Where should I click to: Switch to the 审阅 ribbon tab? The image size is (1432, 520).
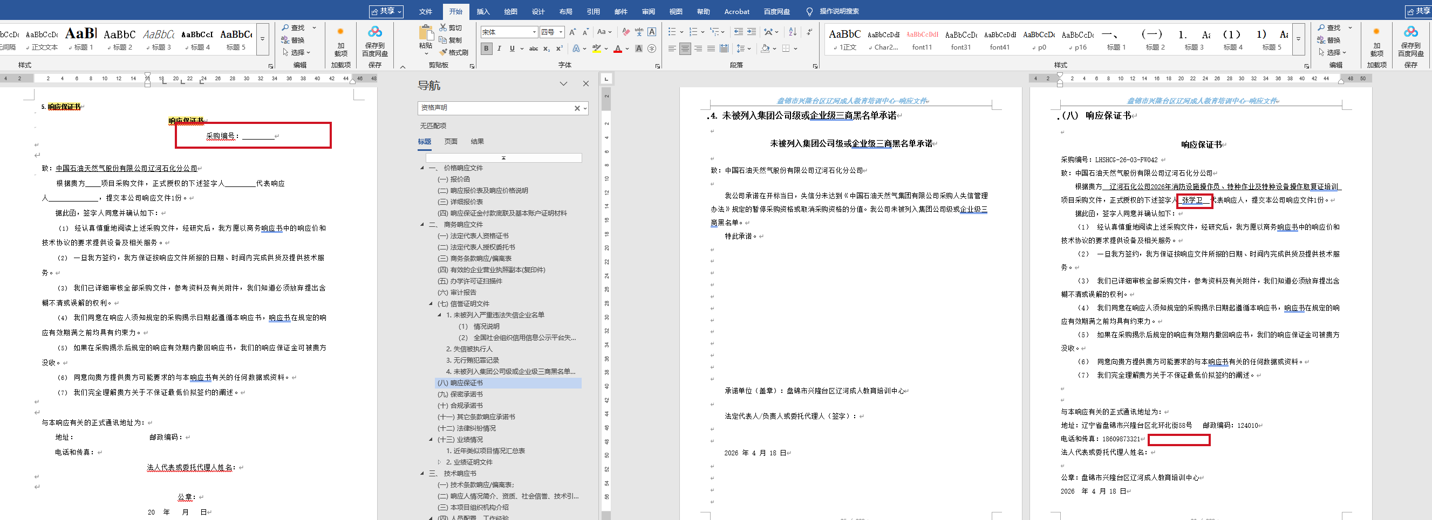coord(648,12)
